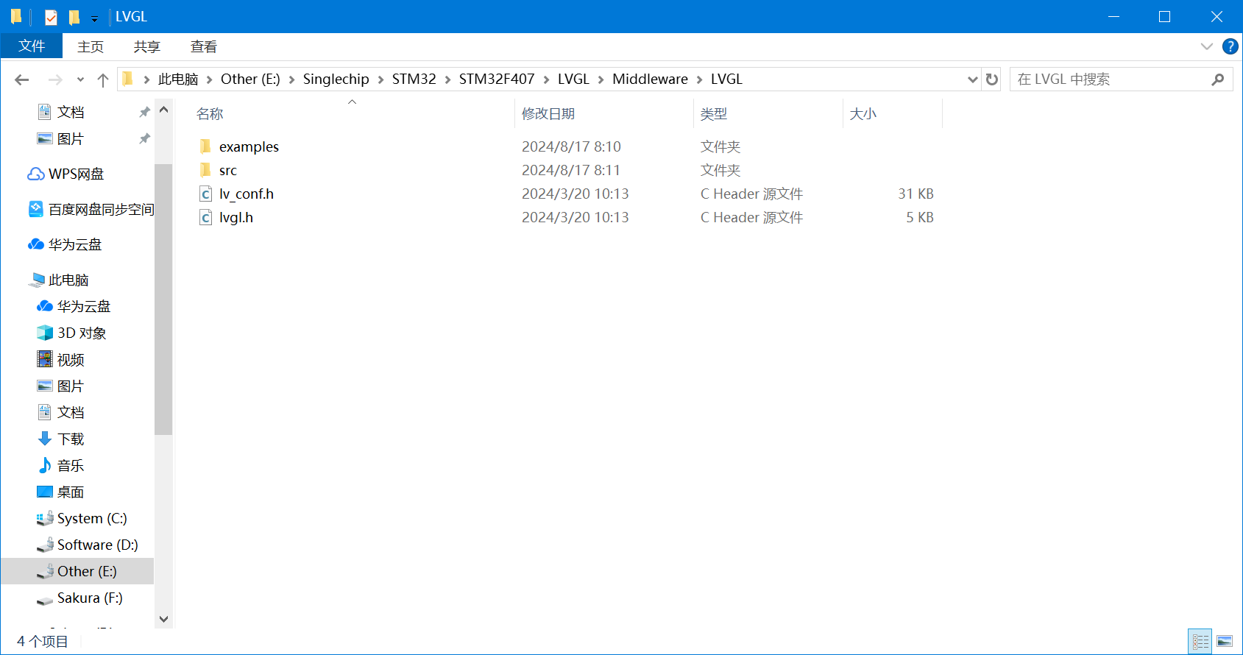Click 此电脑 in the address bar
The image size is (1243, 655).
tap(178, 79)
